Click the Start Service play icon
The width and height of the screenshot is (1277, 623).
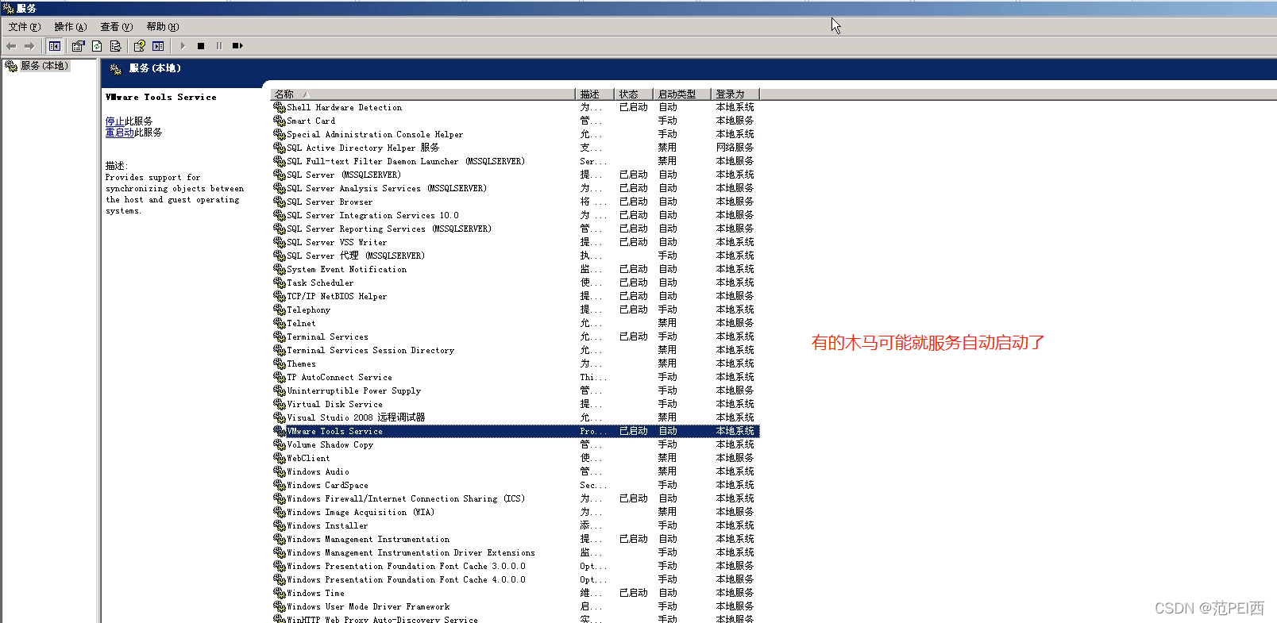(x=183, y=46)
